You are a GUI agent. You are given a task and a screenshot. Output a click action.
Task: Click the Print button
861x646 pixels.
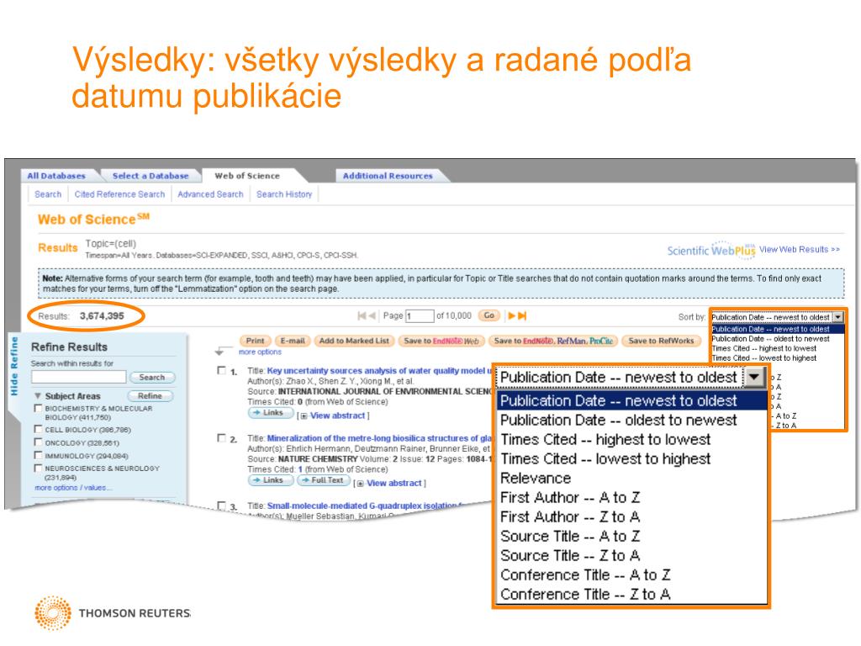coord(256,342)
